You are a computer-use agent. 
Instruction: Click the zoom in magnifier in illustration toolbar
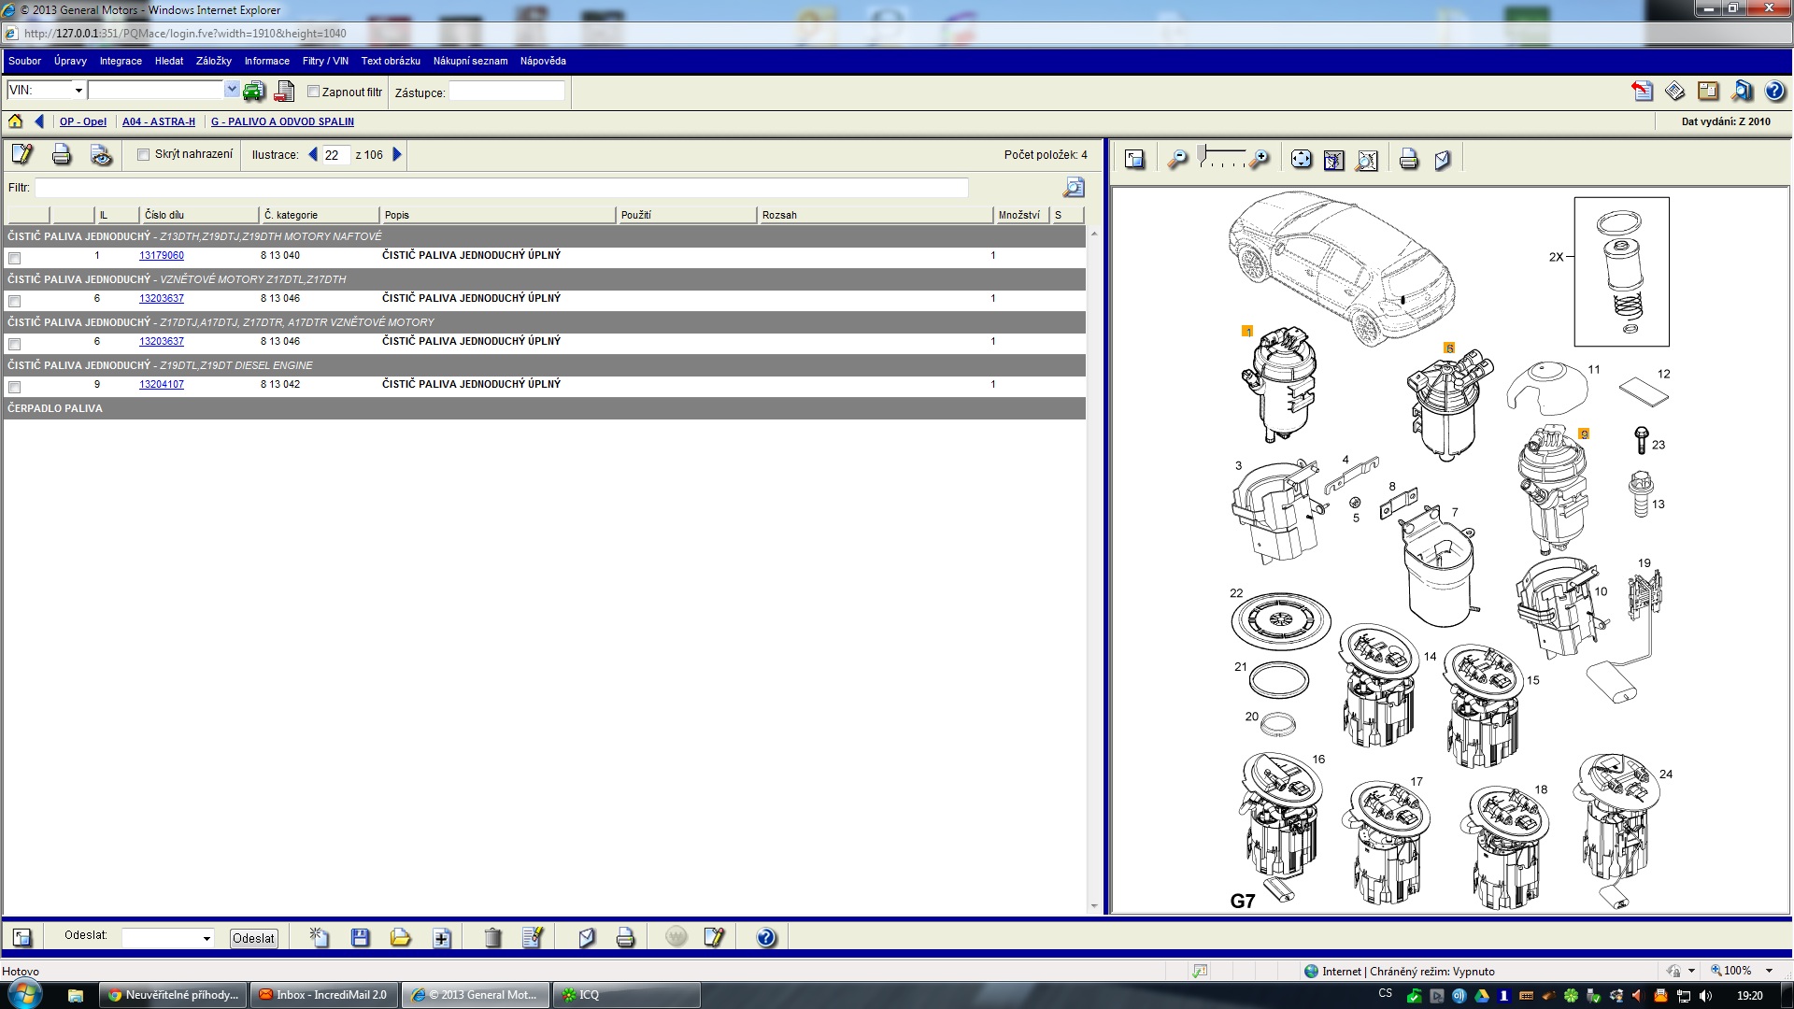1260,160
